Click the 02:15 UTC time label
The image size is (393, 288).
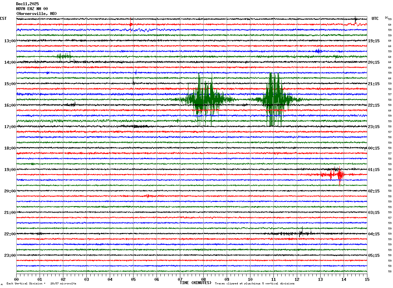pyautogui.click(x=374, y=191)
